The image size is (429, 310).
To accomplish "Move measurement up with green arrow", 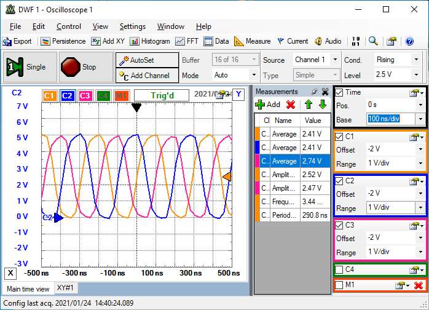I will [x=309, y=105].
